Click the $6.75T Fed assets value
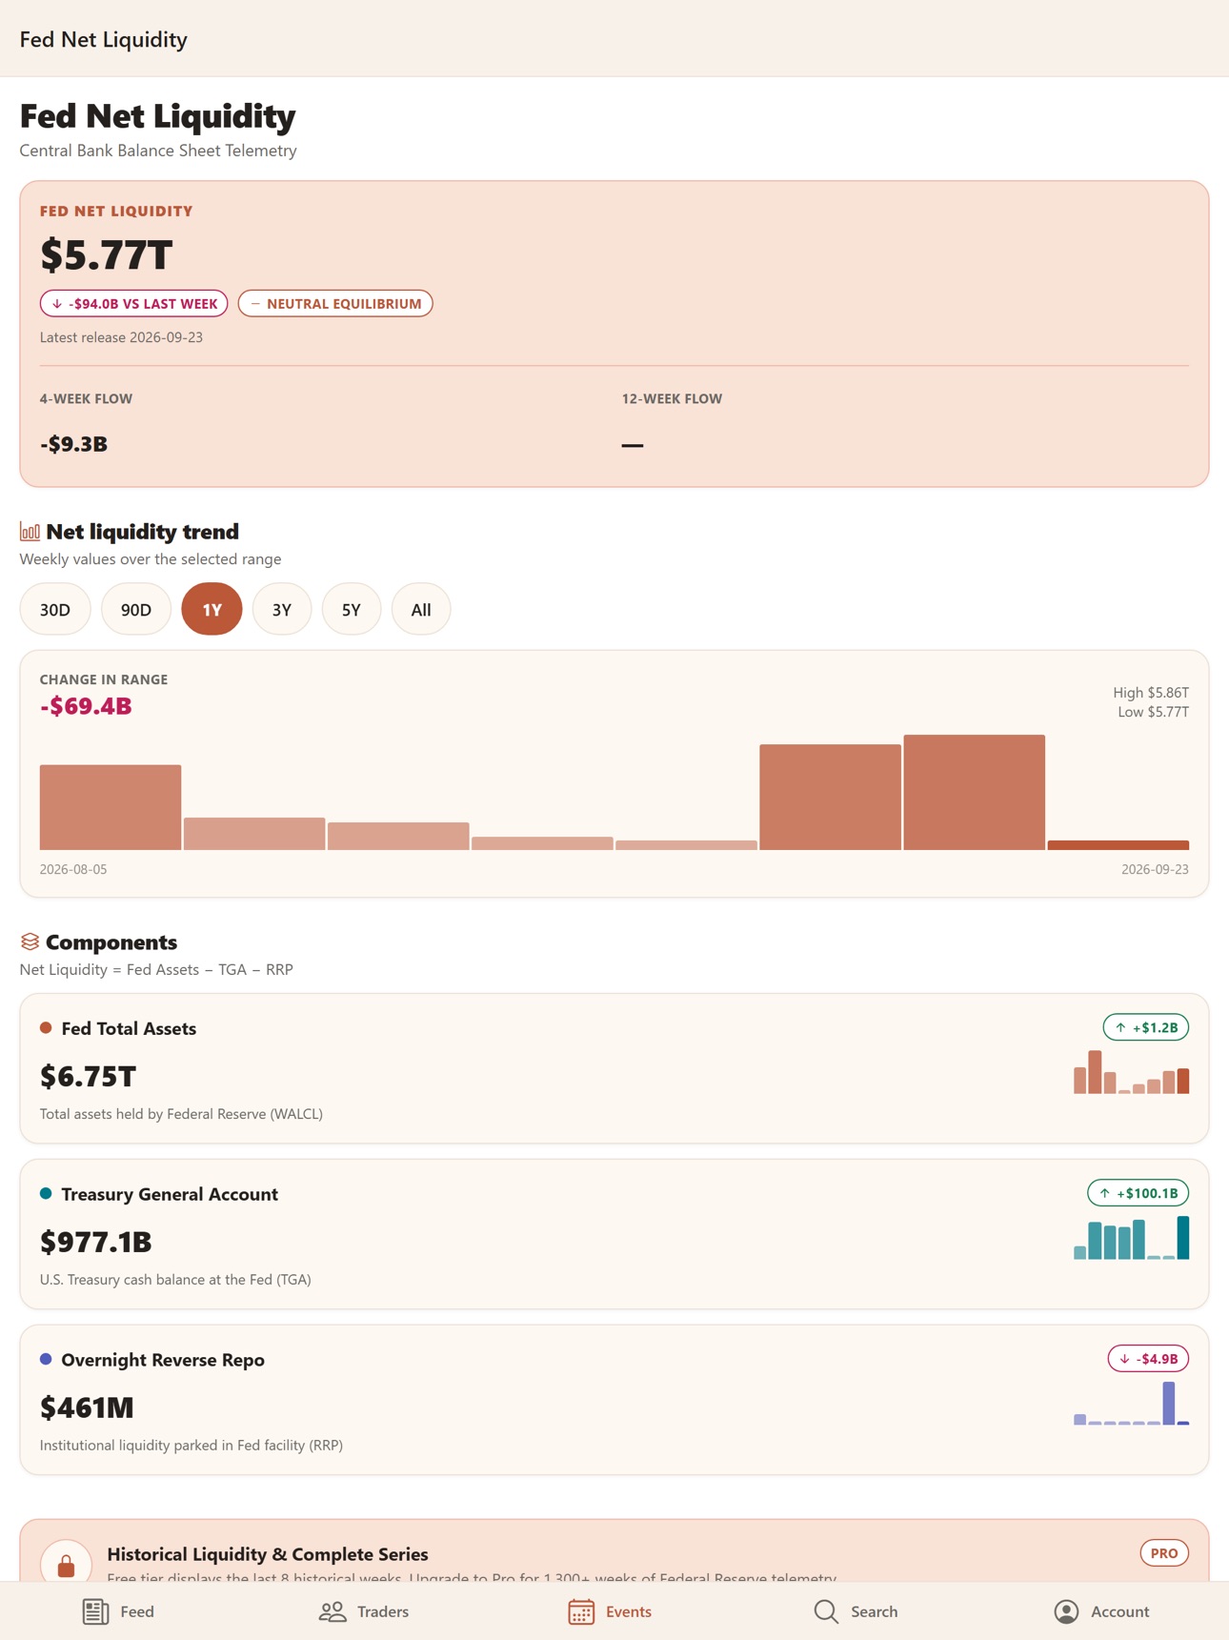The image size is (1229, 1640). [89, 1077]
